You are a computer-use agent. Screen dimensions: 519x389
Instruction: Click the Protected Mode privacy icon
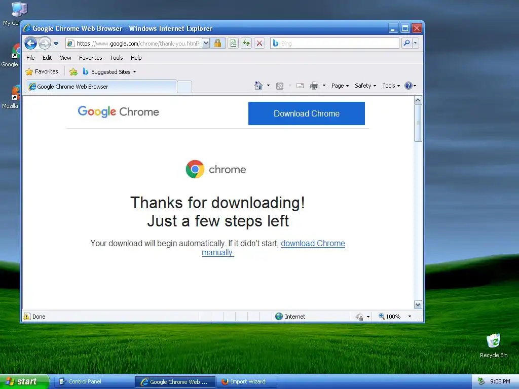pyautogui.click(x=359, y=317)
